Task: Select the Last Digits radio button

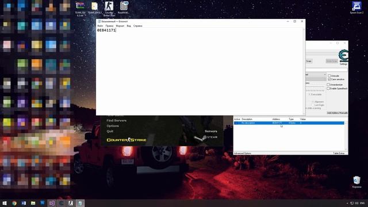Action: click(313, 105)
